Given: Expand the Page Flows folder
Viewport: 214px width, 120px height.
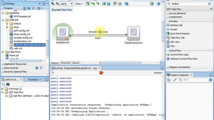Looking at the screenshot, I should pos(3,52).
